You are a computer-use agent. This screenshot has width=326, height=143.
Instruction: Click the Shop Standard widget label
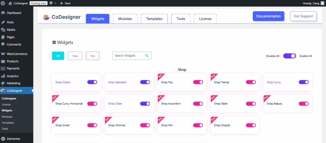click(x=117, y=82)
